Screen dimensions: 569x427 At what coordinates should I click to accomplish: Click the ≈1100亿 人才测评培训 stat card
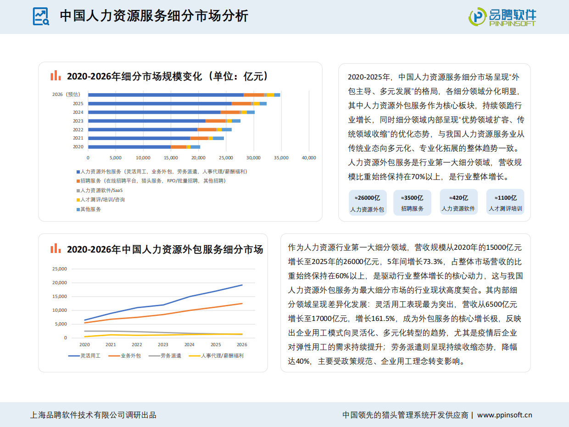[505, 202]
